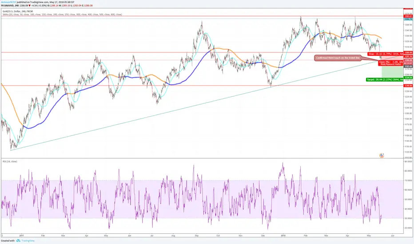Click the red down arrow next to 1286.08

point(30,5)
